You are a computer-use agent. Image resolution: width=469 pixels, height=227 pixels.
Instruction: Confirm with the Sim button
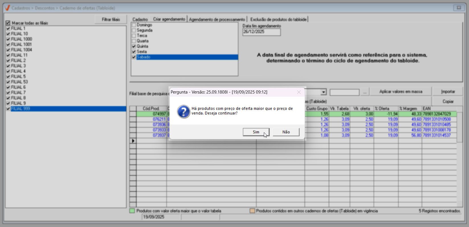(256, 132)
